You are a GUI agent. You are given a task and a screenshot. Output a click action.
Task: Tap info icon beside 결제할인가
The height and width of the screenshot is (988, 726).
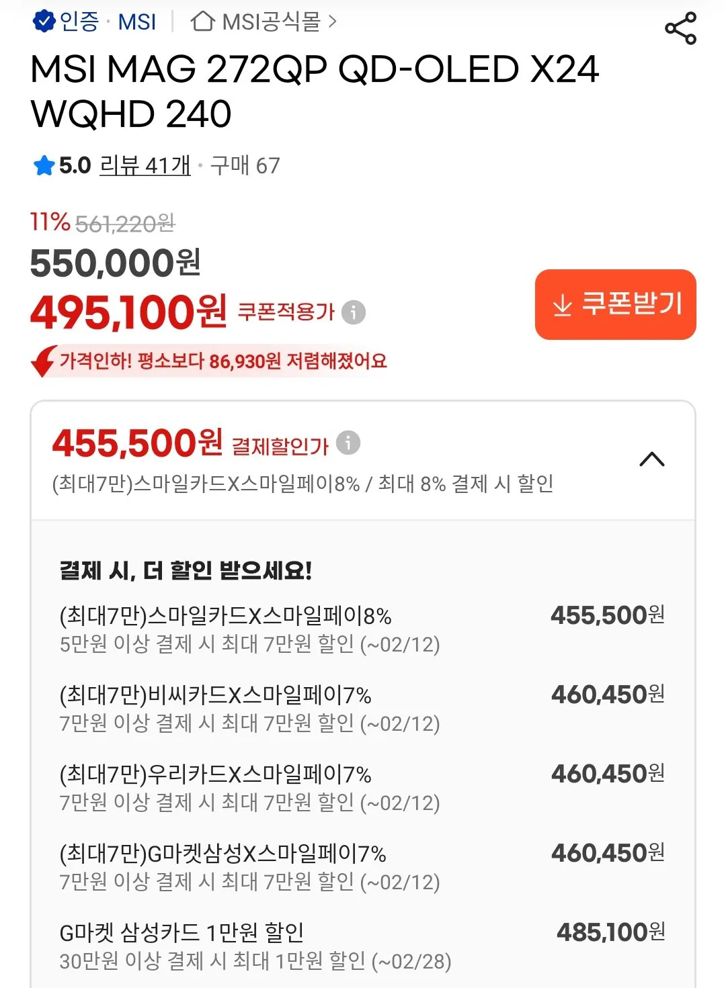[x=348, y=443]
